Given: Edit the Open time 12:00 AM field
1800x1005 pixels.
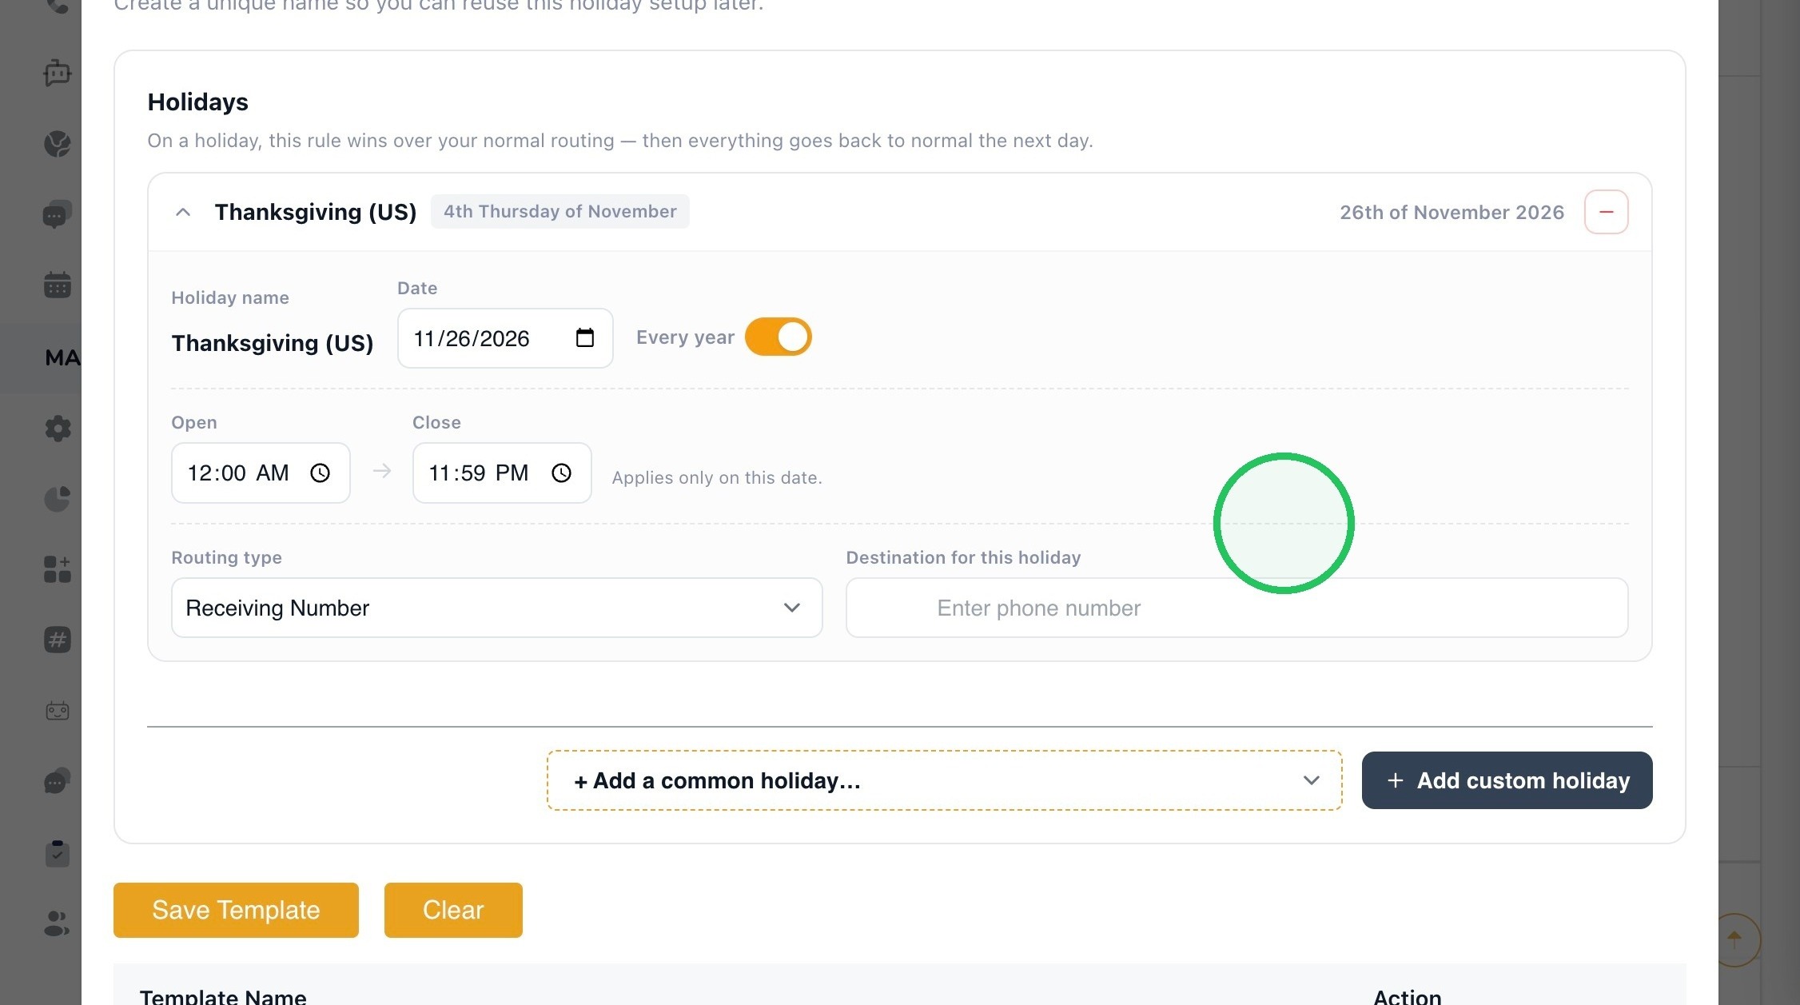Looking at the screenshot, I should pos(261,473).
